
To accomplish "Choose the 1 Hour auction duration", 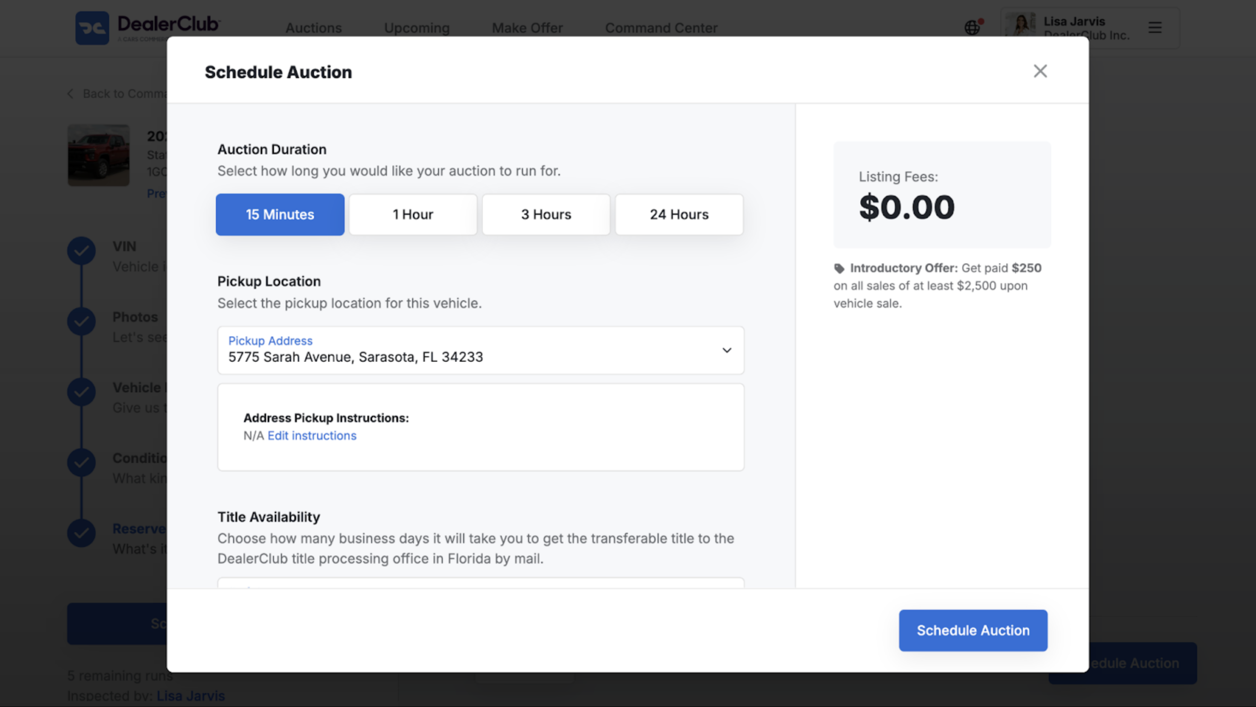I will [x=413, y=214].
